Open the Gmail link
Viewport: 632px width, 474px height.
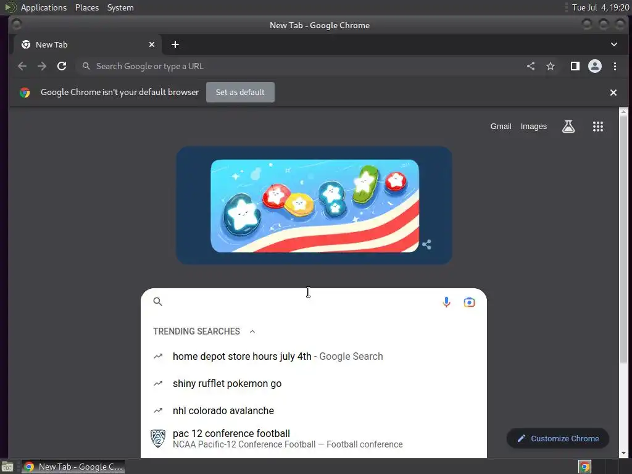pos(501,126)
